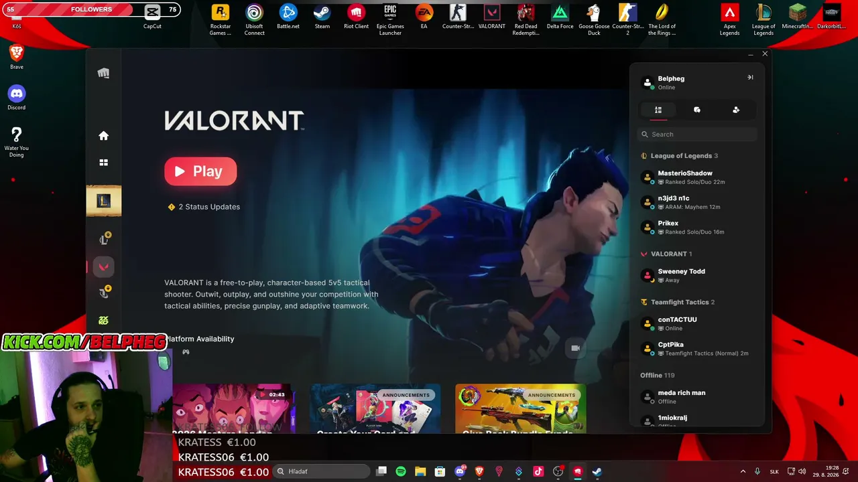Click the friends Search field
The height and width of the screenshot is (482, 858).
pos(697,135)
